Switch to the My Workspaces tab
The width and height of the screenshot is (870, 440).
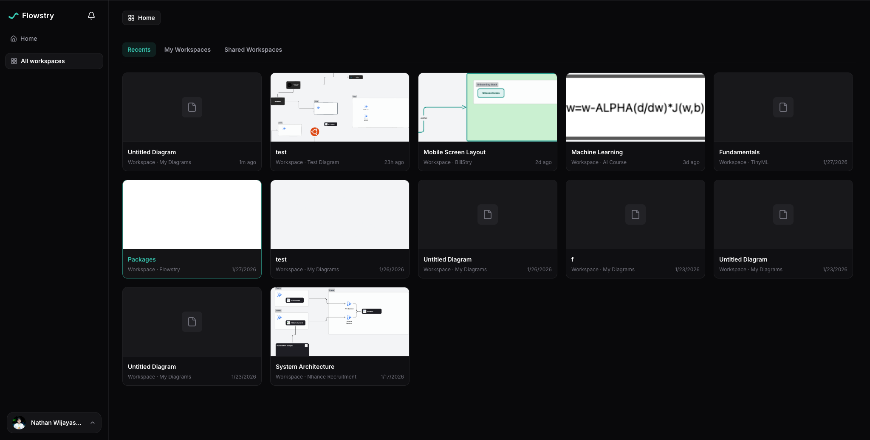(x=187, y=50)
